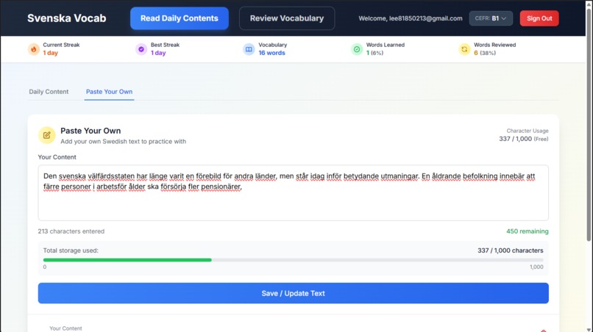Click the 'Total storage used:' label
593x332 pixels.
click(71, 250)
